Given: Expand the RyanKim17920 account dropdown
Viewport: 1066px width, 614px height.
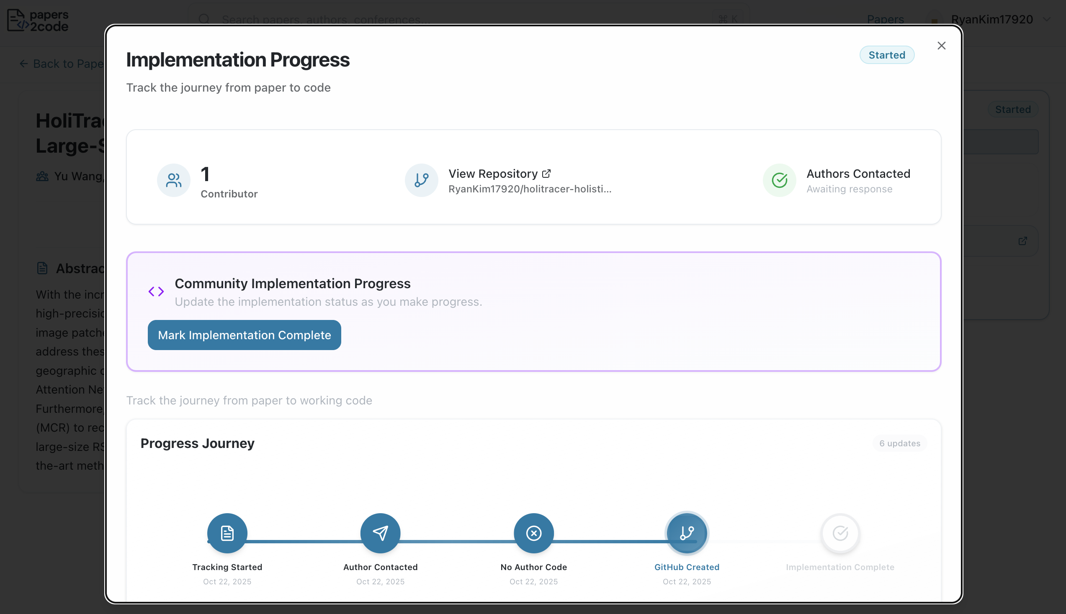Looking at the screenshot, I should tap(991, 19).
